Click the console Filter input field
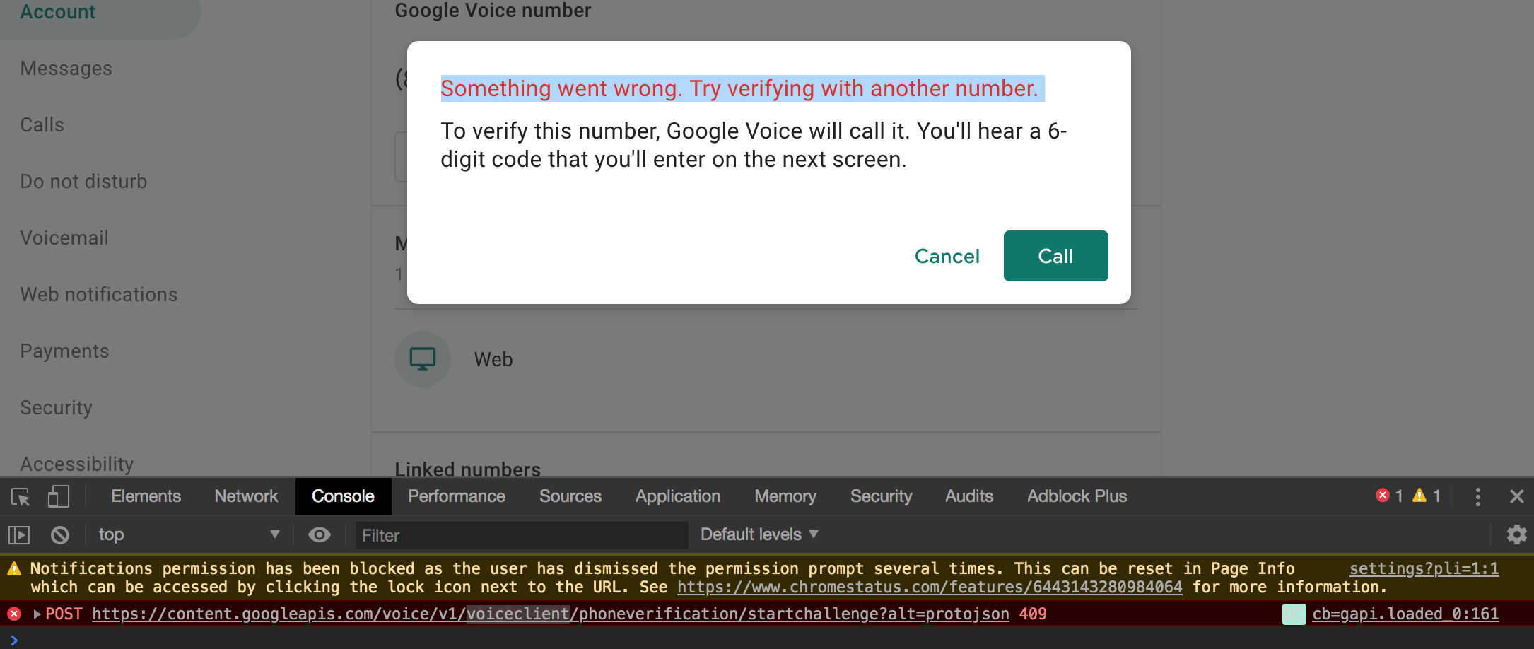 point(522,535)
